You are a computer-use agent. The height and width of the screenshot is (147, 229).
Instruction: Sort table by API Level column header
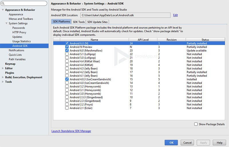pyautogui.click(x=143, y=40)
